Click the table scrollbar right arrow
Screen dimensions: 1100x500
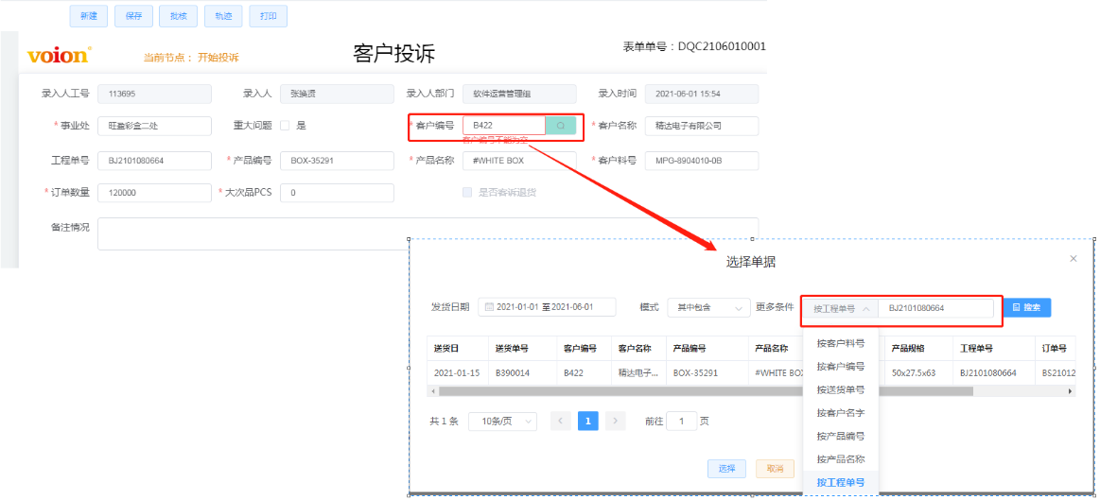click(1071, 391)
